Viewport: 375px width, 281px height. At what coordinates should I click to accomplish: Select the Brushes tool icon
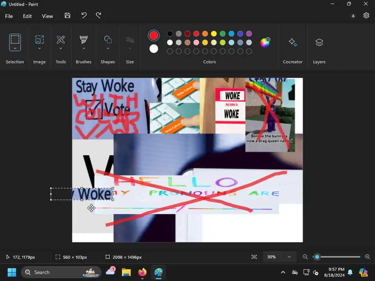pos(83,40)
